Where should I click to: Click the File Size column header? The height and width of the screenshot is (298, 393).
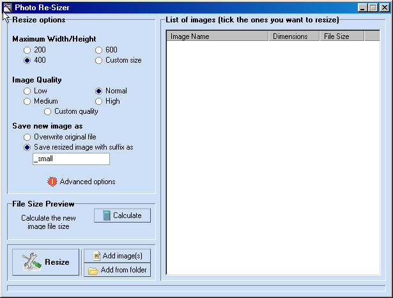pyautogui.click(x=342, y=36)
